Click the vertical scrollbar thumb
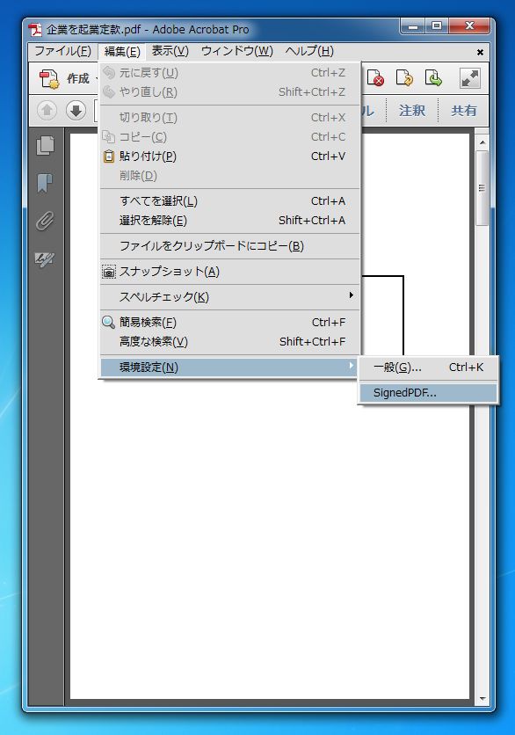Screen dimensions: 515x735 point(482,188)
